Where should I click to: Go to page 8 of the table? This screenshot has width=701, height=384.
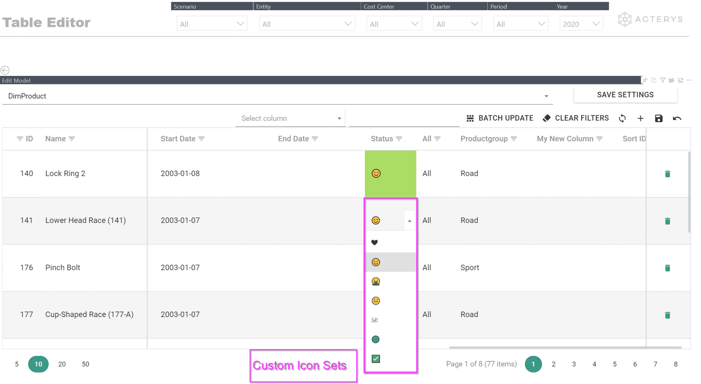tap(676, 364)
